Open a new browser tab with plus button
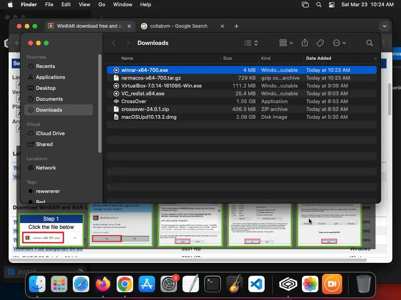Image resolution: width=401 pixels, height=300 pixels. point(236,26)
